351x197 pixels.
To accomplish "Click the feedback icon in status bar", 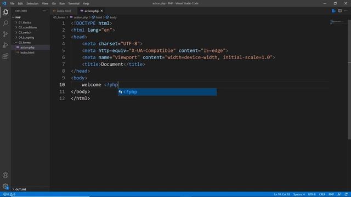I will pyautogui.click(x=339, y=194).
